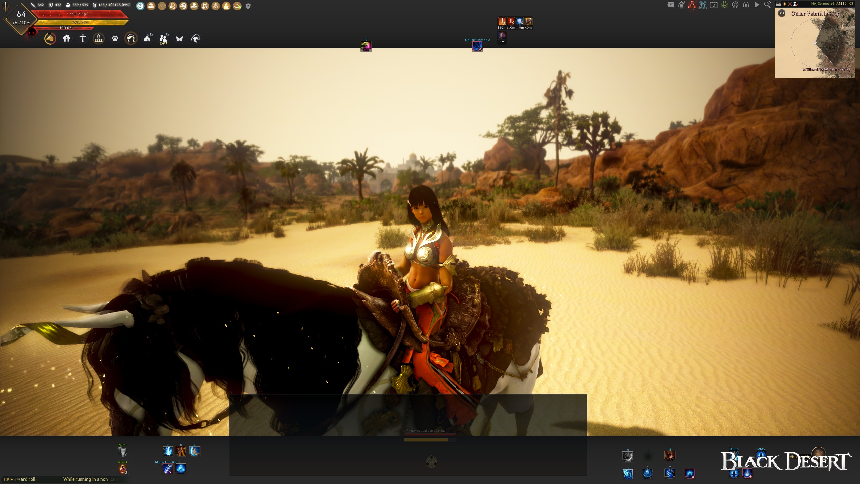Click the 8m duration buff icon
Image resolution: width=860 pixels, height=484 pixels.
[x=502, y=36]
